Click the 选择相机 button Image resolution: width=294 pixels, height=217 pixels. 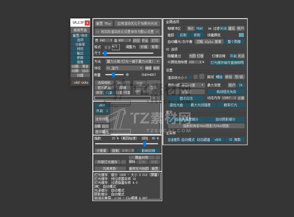(x=104, y=83)
